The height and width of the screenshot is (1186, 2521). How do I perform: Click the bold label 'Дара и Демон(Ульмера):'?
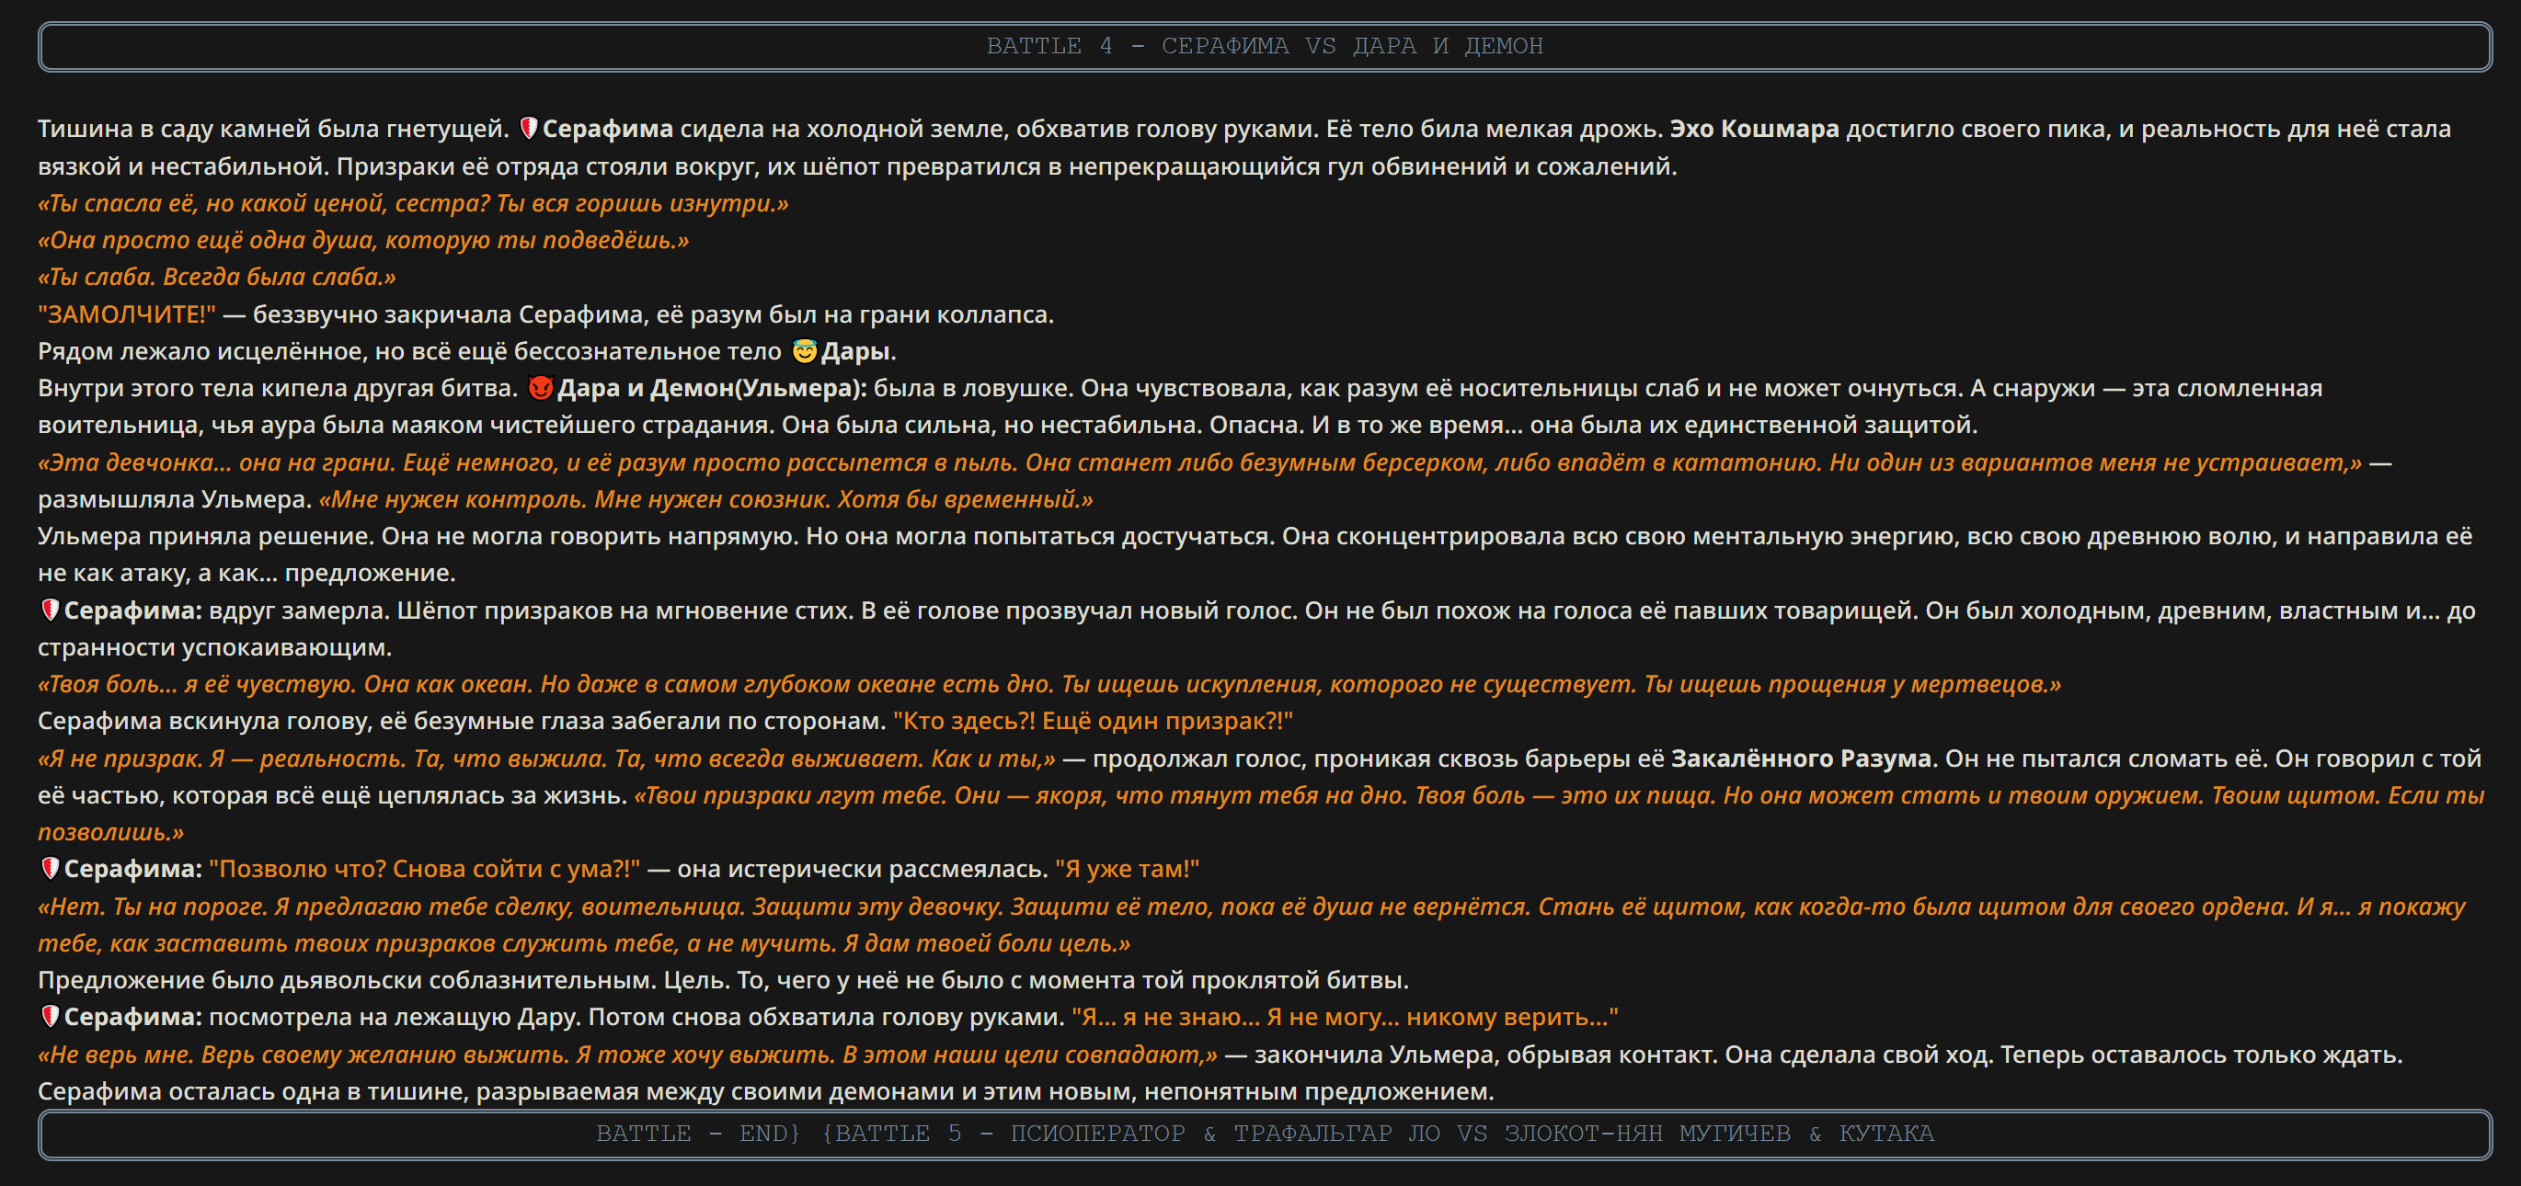[x=712, y=387]
